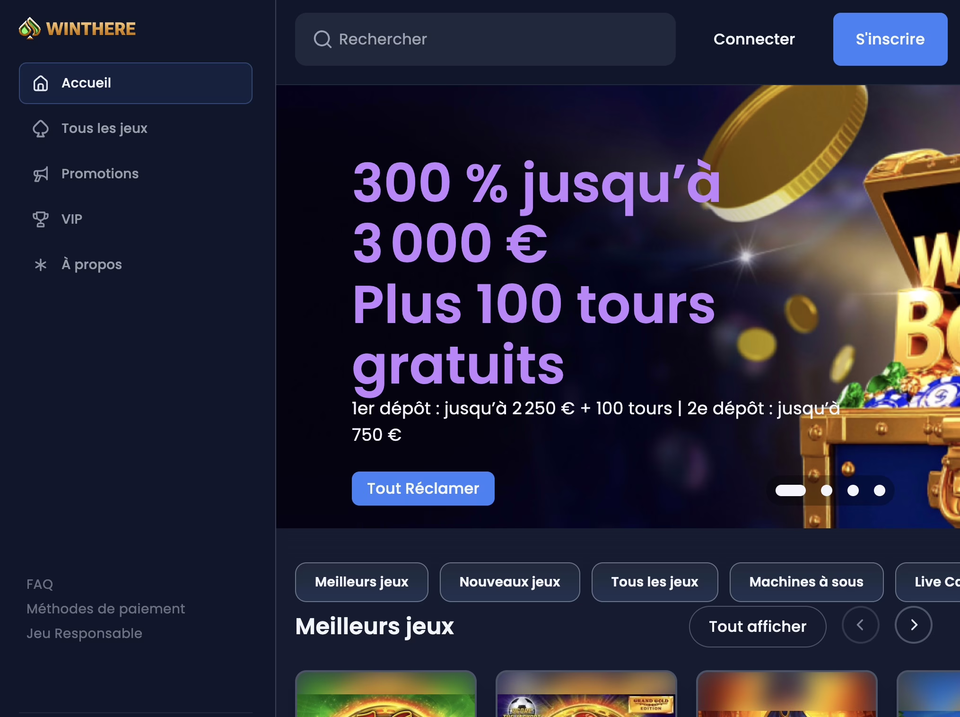Click the magnifier search icon

[323, 39]
